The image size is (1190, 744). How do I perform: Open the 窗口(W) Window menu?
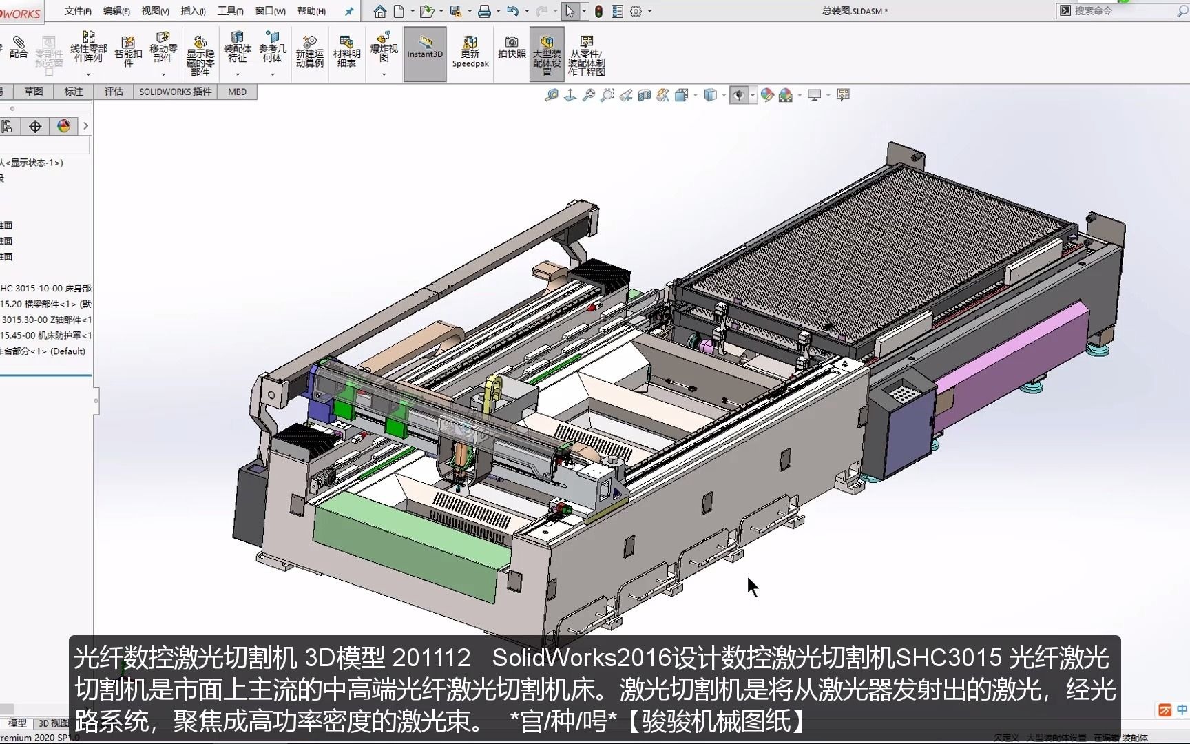point(270,11)
